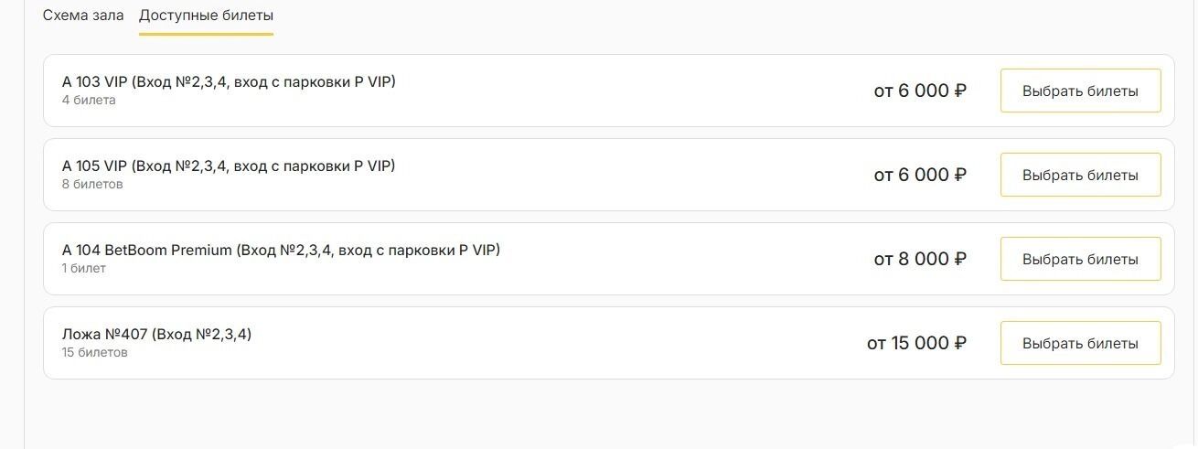
Task: Click the ruble sign in the 15 000 price
Action: pyautogui.click(x=960, y=343)
